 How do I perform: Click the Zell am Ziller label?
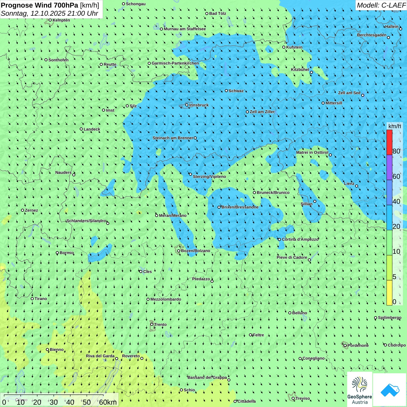click(262, 112)
